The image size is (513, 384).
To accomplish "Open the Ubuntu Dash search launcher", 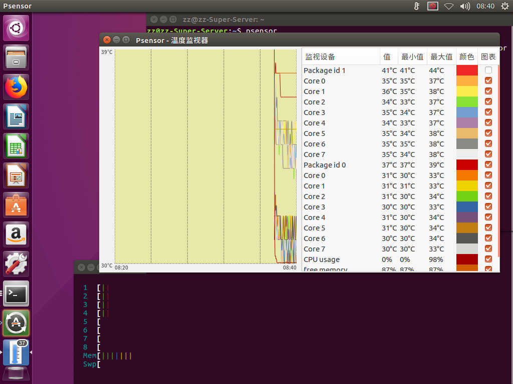I will coord(17,28).
